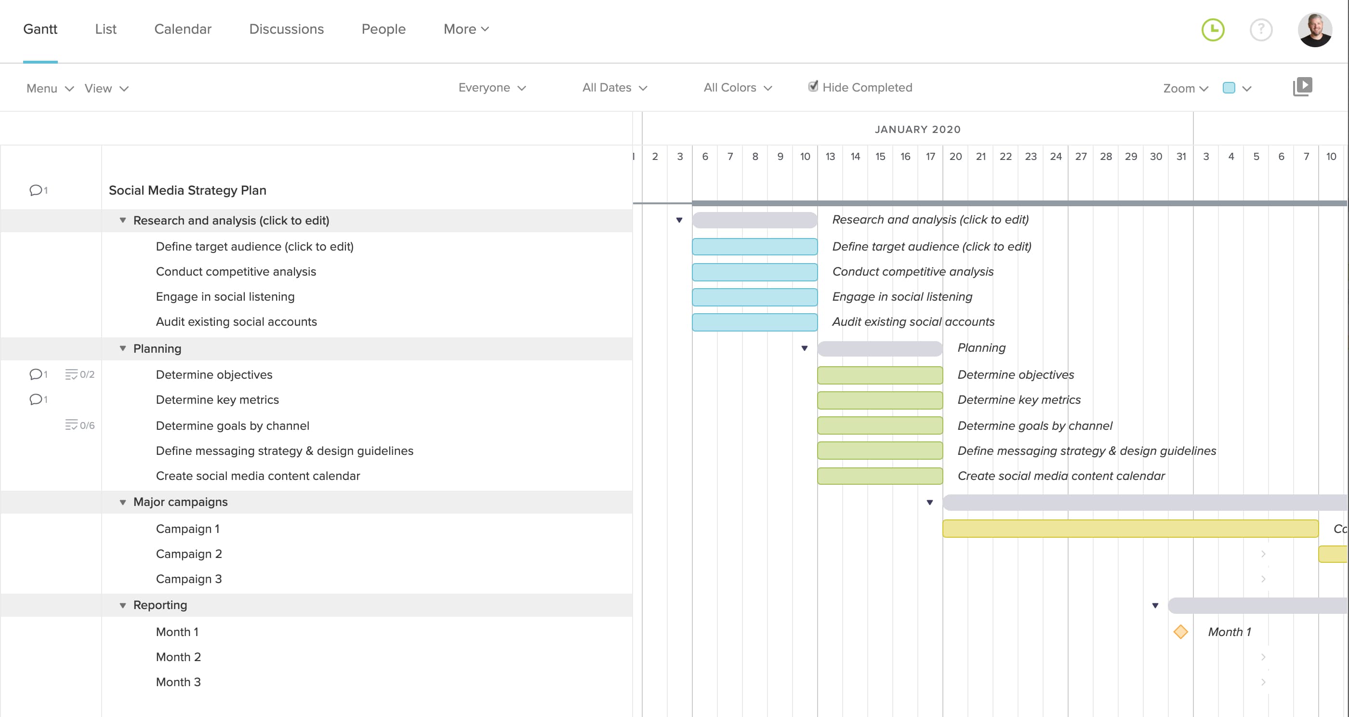Click the Zoom control dropdown
This screenshot has width=1349, height=717.
click(x=1185, y=87)
